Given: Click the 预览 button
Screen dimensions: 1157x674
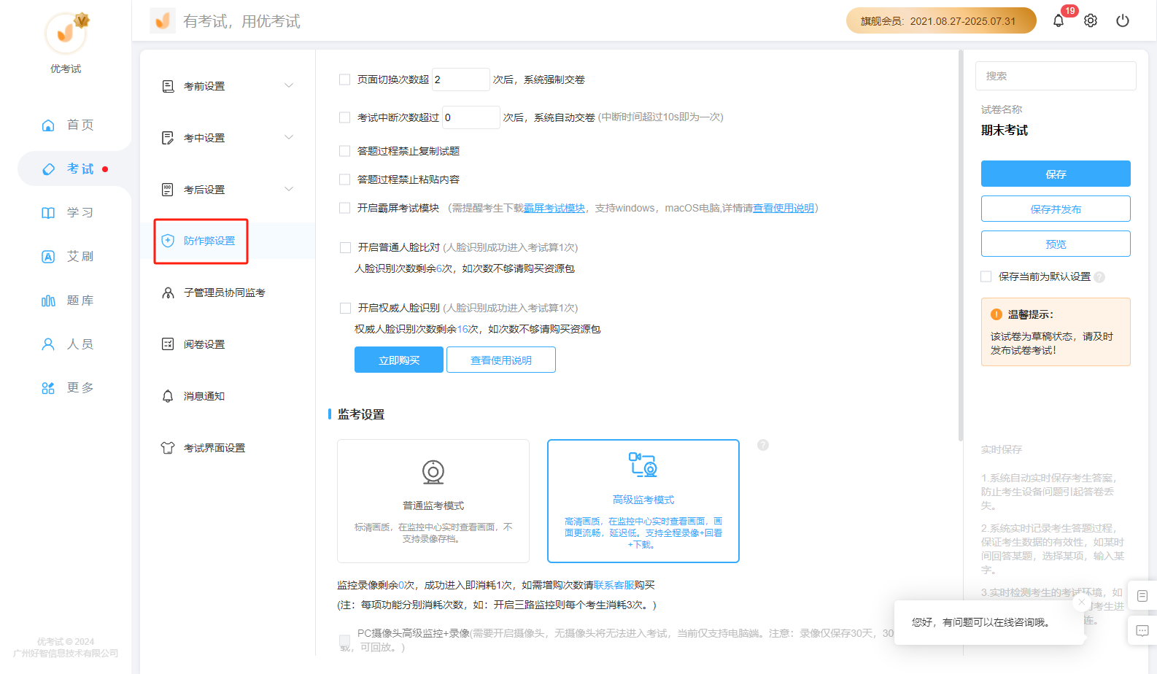Looking at the screenshot, I should pos(1056,244).
